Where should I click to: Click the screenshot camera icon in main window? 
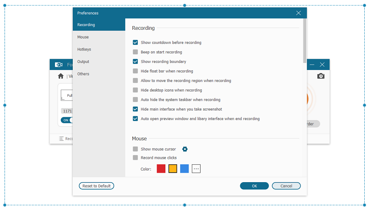coord(320,76)
